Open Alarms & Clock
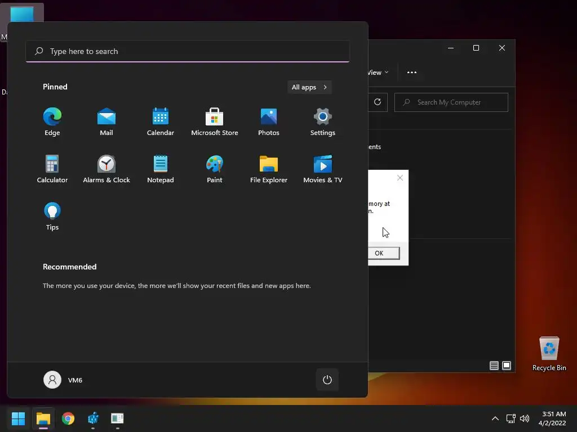577x432 pixels. (x=106, y=169)
